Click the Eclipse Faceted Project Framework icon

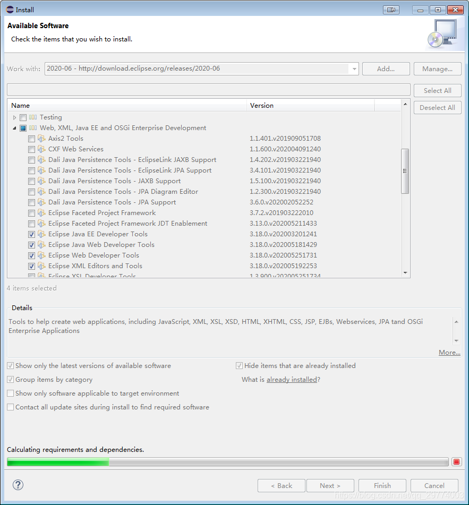tap(41, 213)
